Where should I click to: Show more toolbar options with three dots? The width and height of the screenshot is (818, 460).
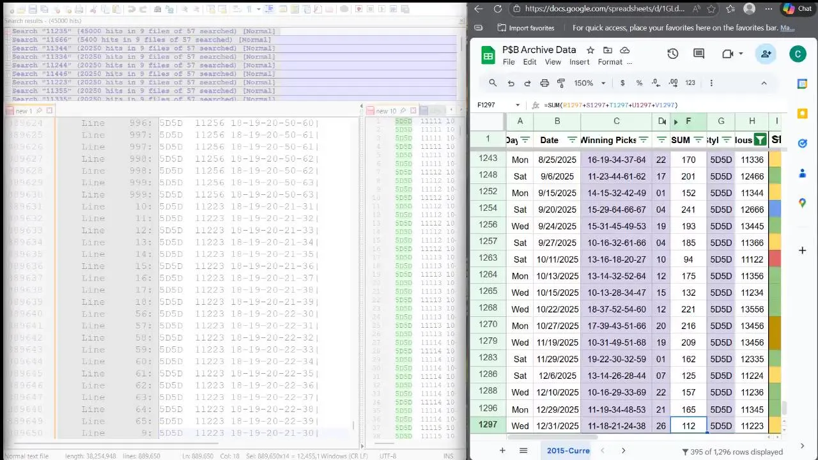point(711,83)
